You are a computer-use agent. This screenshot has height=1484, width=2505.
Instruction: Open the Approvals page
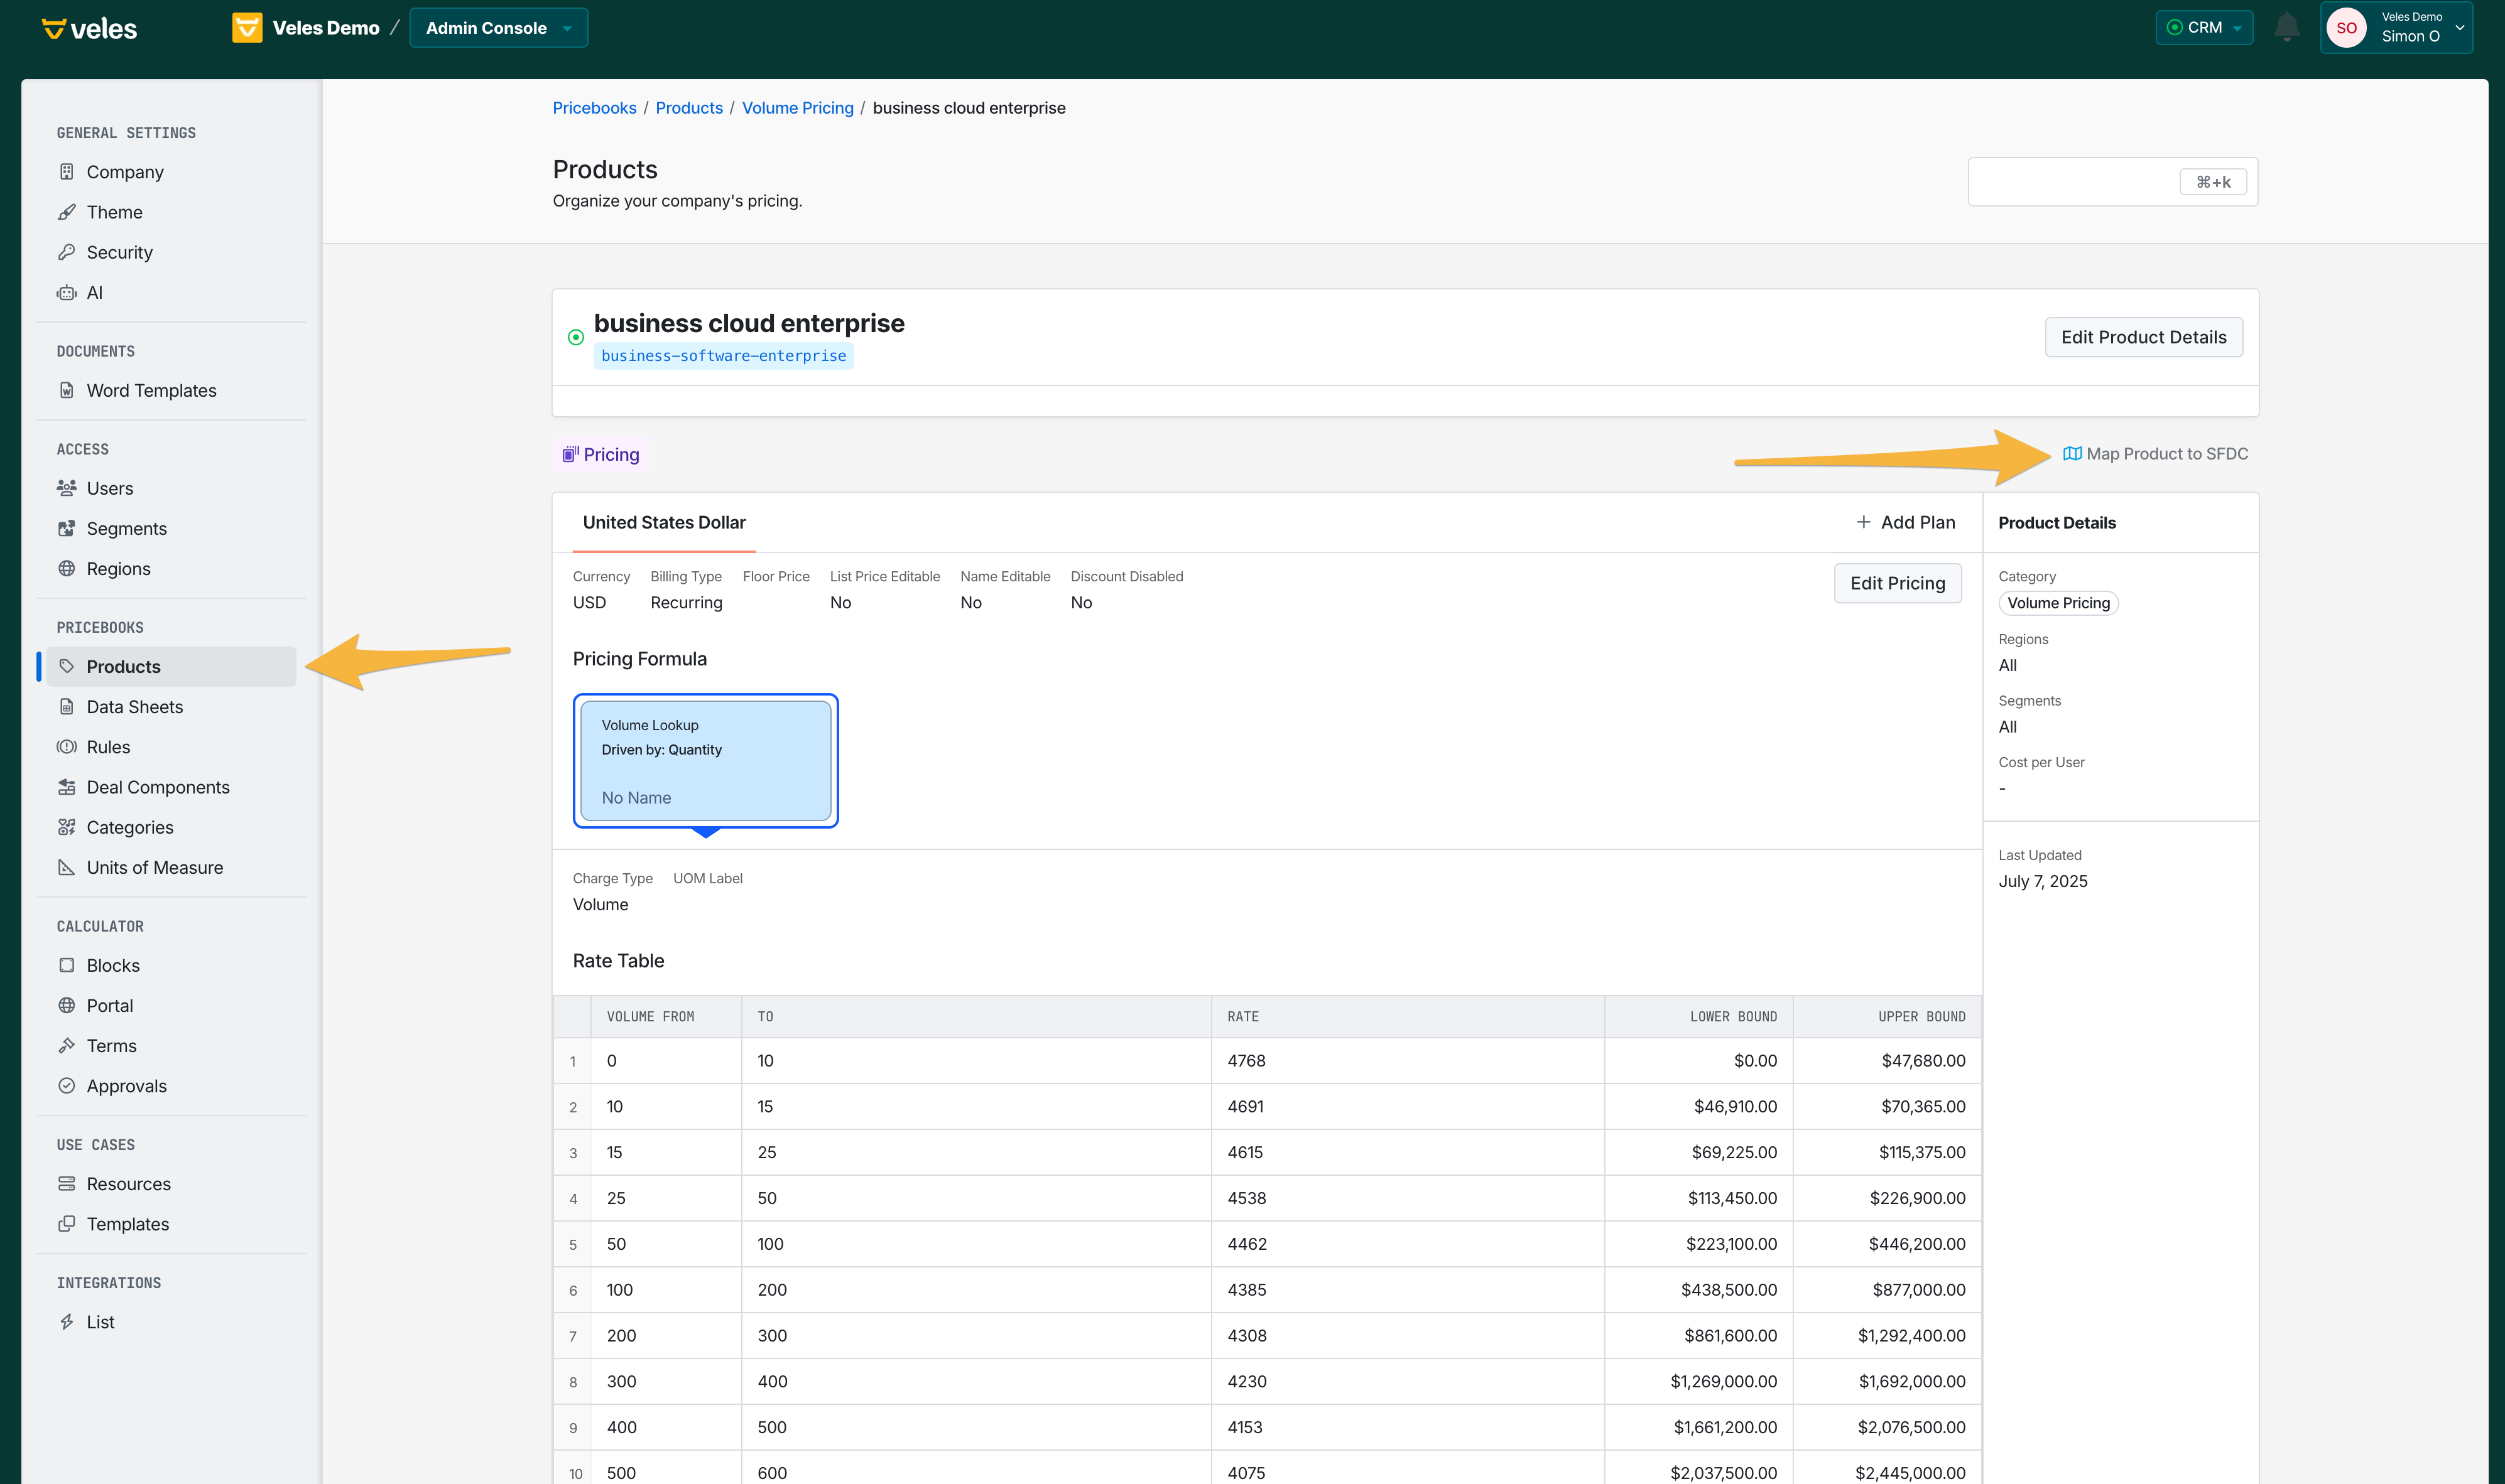tap(127, 1085)
